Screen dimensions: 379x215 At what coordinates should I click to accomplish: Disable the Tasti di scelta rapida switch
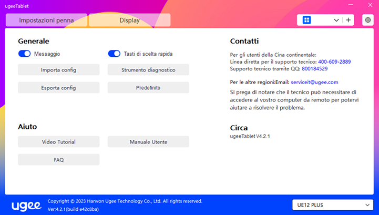click(114, 54)
